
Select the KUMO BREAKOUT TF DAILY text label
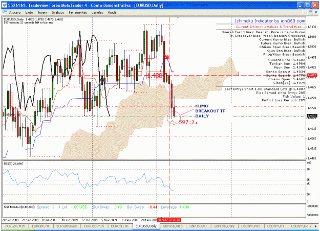click(x=210, y=111)
